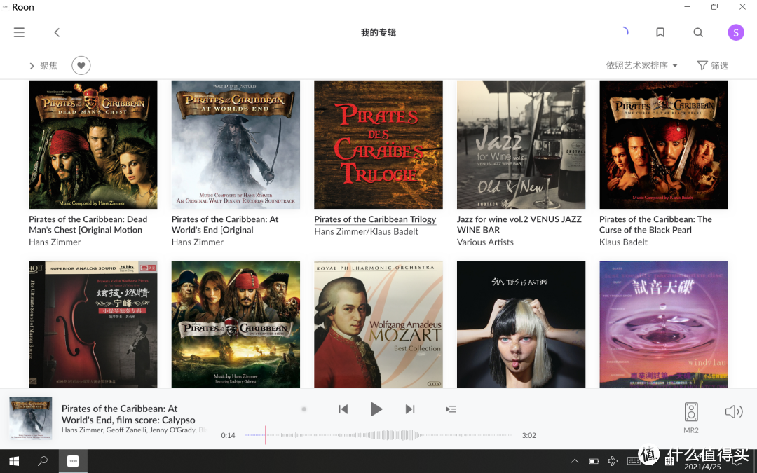
Task: Open Pirates of the Caribbean Trilogy title link
Action: [x=375, y=219]
